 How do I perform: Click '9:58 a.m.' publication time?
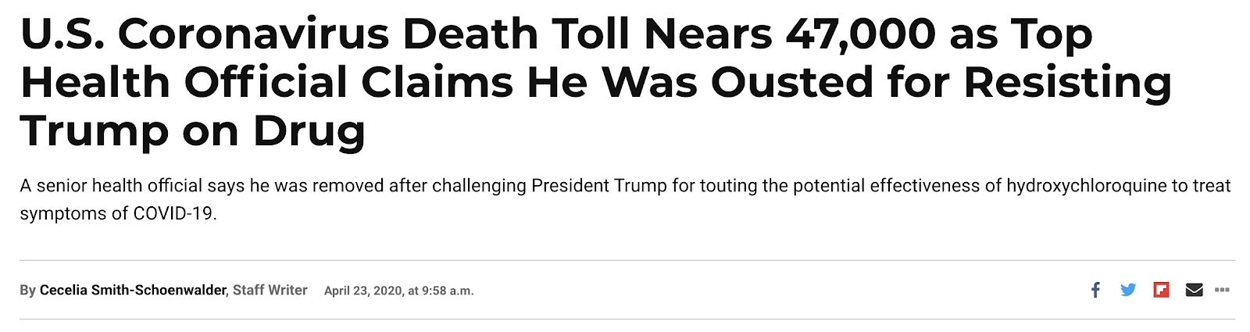(x=448, y=291)
